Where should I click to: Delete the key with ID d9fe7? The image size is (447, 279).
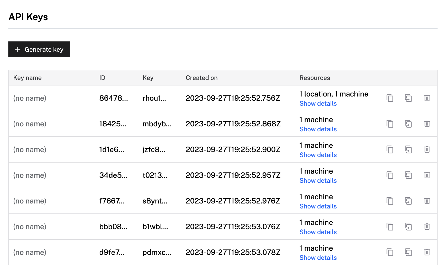point(427,252)
